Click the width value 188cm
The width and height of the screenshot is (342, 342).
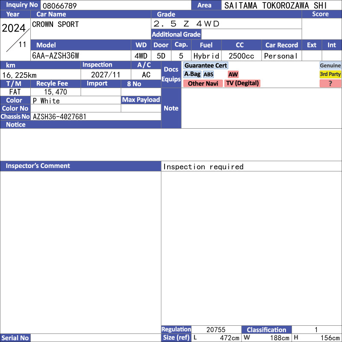280,338
